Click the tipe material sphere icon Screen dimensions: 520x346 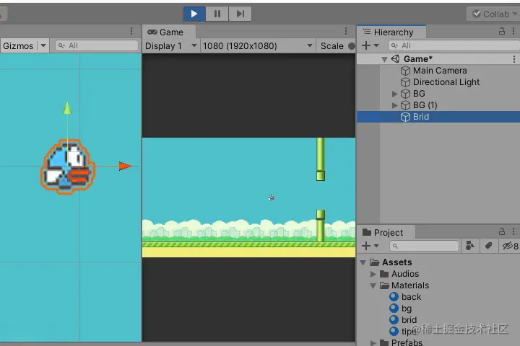[394, 331]
